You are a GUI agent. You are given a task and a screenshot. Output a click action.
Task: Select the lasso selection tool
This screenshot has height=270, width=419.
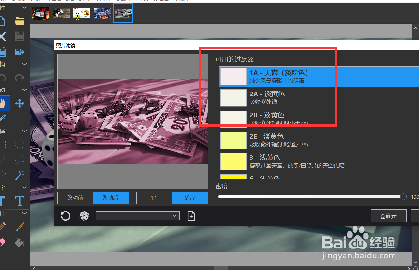click(x=20, y=159)
